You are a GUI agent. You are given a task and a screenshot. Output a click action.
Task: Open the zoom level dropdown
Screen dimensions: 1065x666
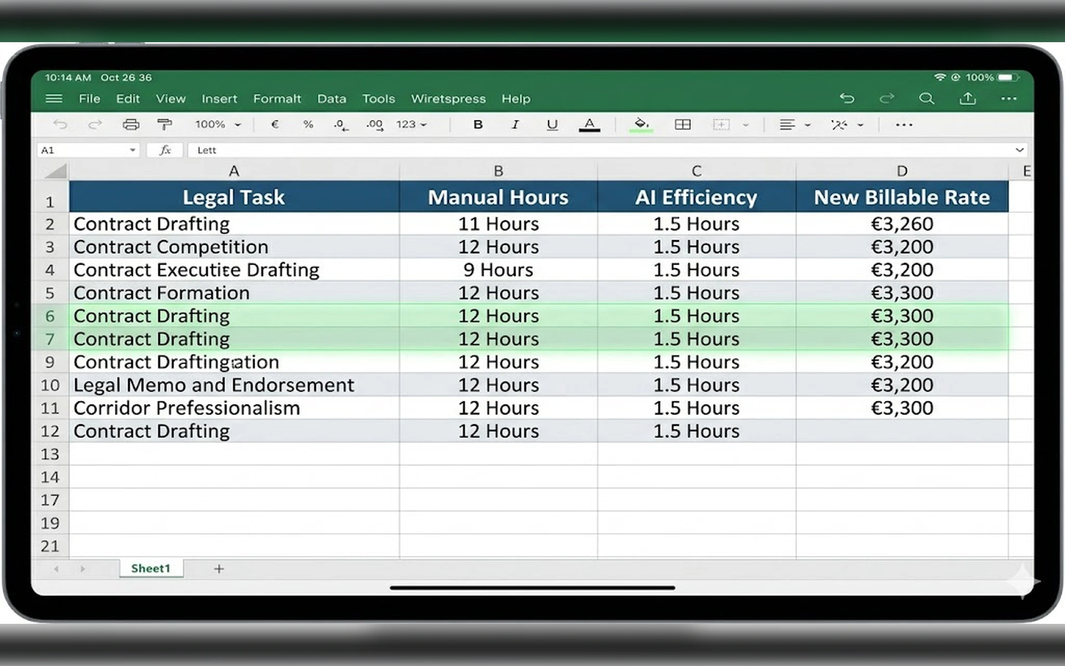(x=216, y=124)
